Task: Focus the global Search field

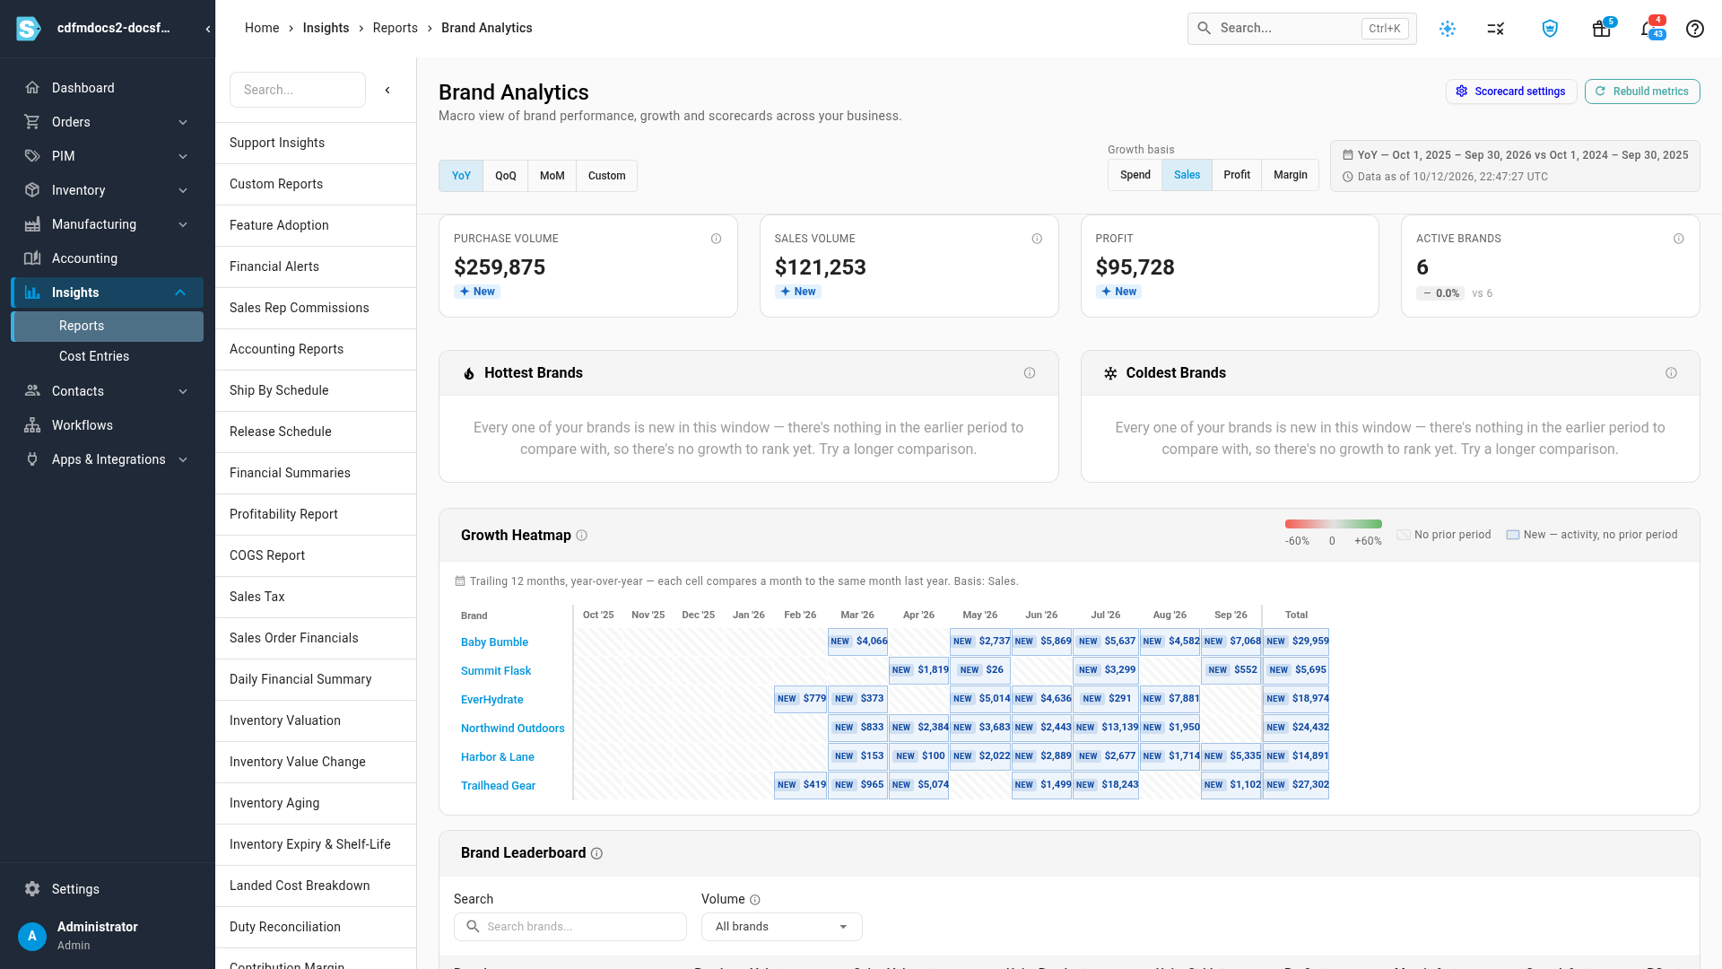Action: click(1302, 29)
